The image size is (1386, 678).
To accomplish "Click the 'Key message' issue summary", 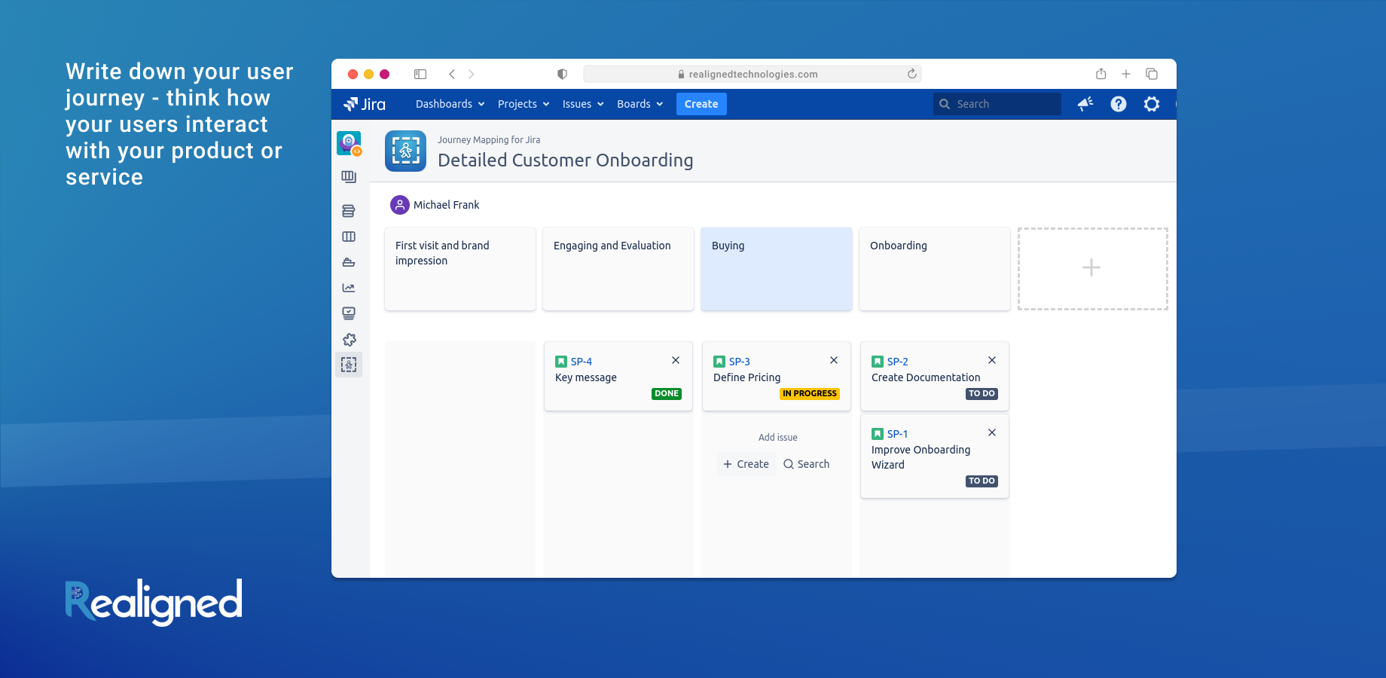I will point(586,377).
